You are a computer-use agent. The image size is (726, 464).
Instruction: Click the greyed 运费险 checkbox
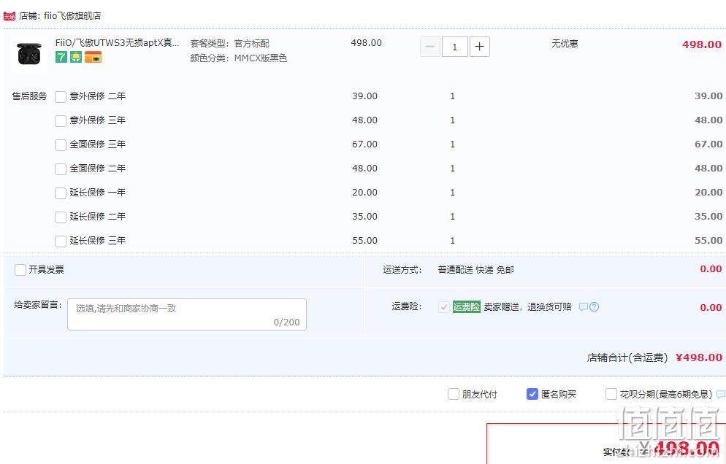coord(443,306)
